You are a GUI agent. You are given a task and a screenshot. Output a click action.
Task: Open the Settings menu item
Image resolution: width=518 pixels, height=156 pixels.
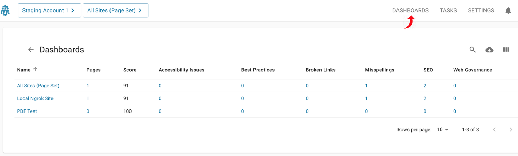481,10
